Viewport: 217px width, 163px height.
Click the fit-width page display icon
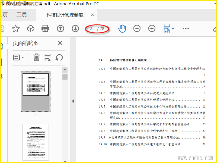tap(167, 29)
